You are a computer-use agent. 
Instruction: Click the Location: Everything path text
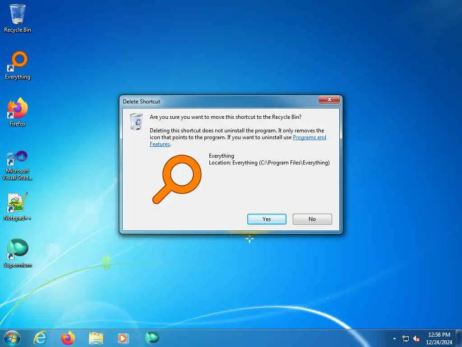(x=269, y=163)
